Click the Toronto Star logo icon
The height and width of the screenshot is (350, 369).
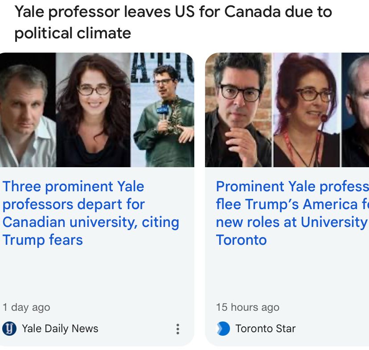pyautogui.click(x=223, y=329)
